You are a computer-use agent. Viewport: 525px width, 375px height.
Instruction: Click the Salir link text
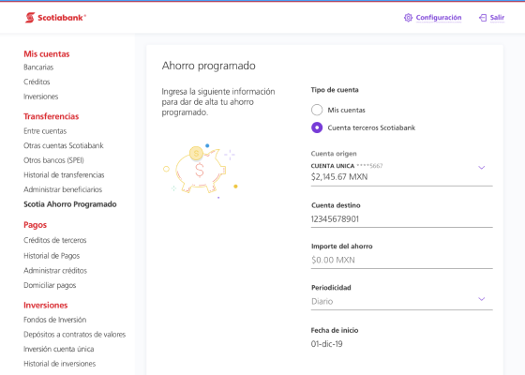pyautogui.click(x=497, y=18)
